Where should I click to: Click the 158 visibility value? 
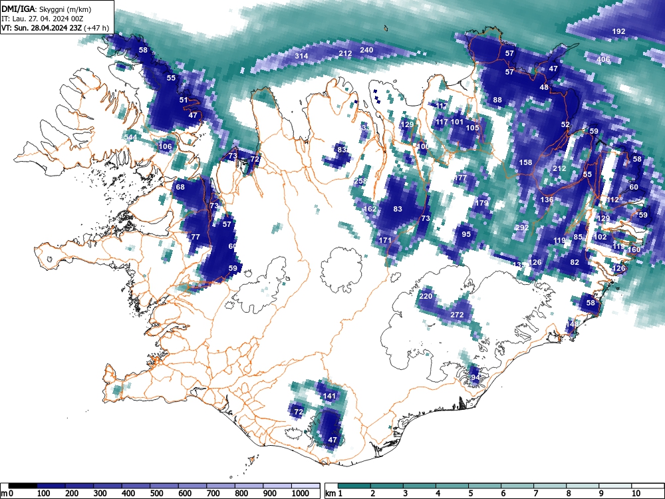[x=525, y=162]
